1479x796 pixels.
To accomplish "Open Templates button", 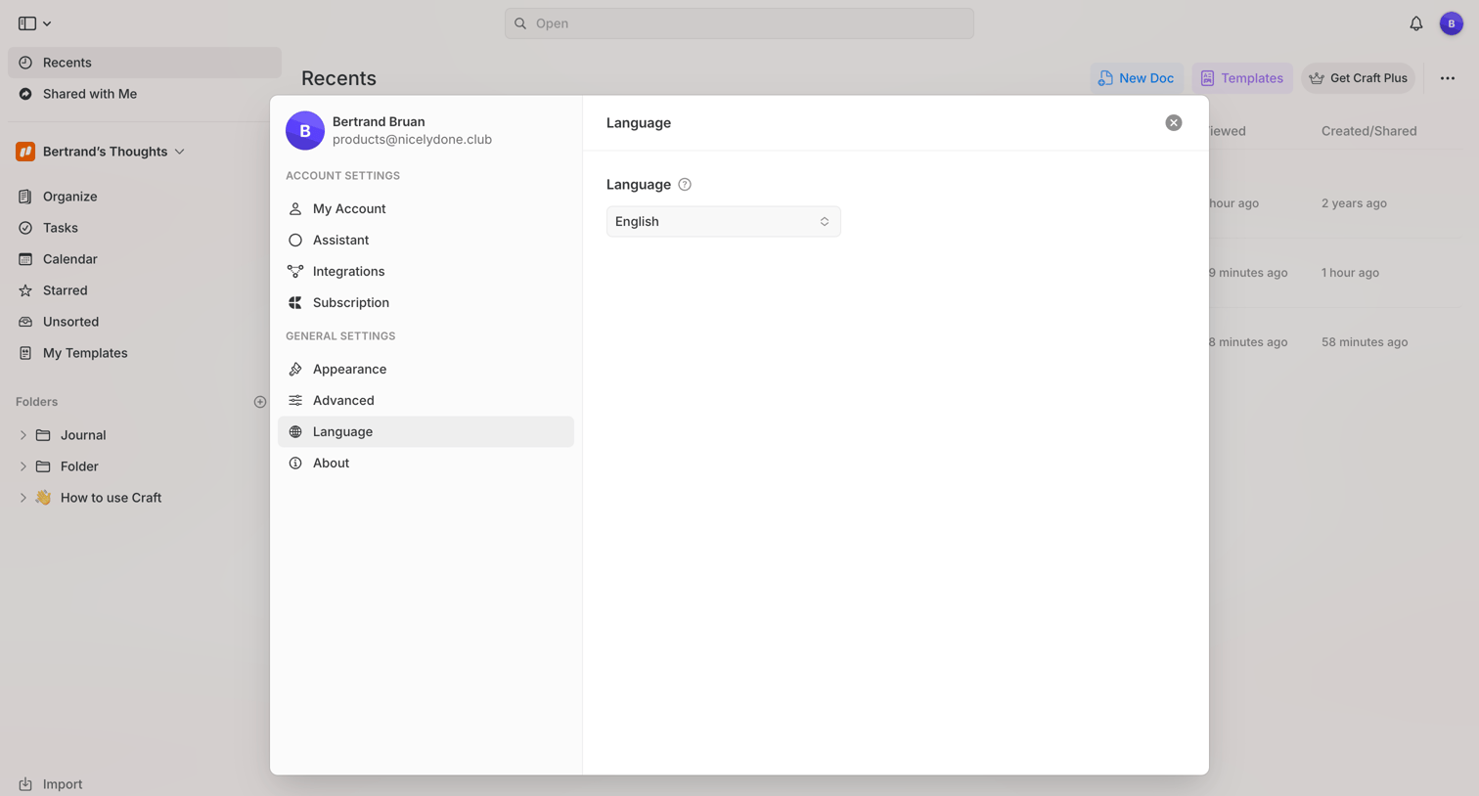I will (x=1242, y=78).
